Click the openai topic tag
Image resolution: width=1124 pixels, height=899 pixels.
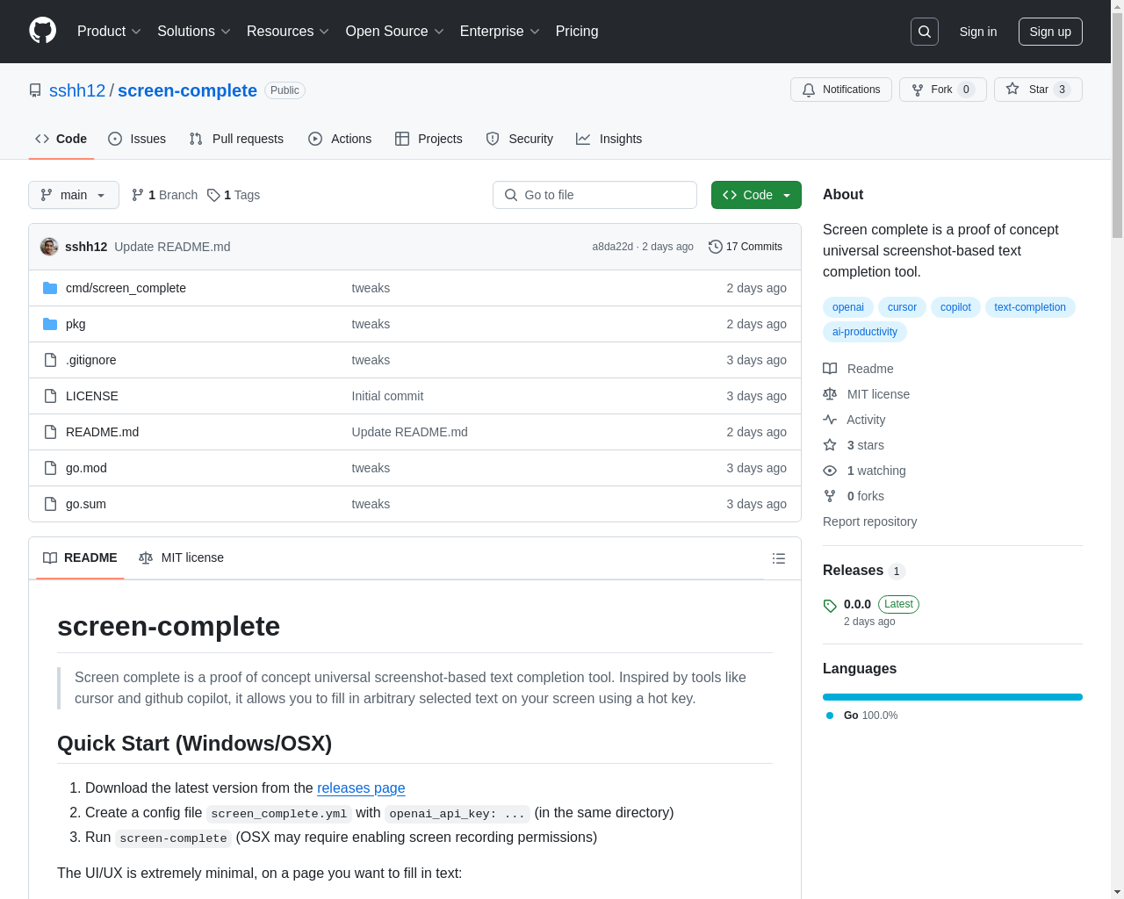point(848,307)
